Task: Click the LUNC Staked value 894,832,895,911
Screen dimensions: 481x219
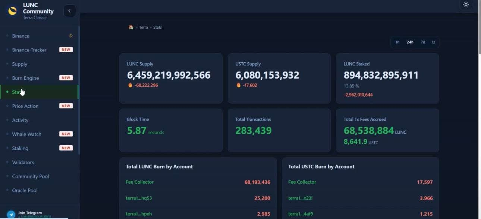Action: click(x=381, y=75)
